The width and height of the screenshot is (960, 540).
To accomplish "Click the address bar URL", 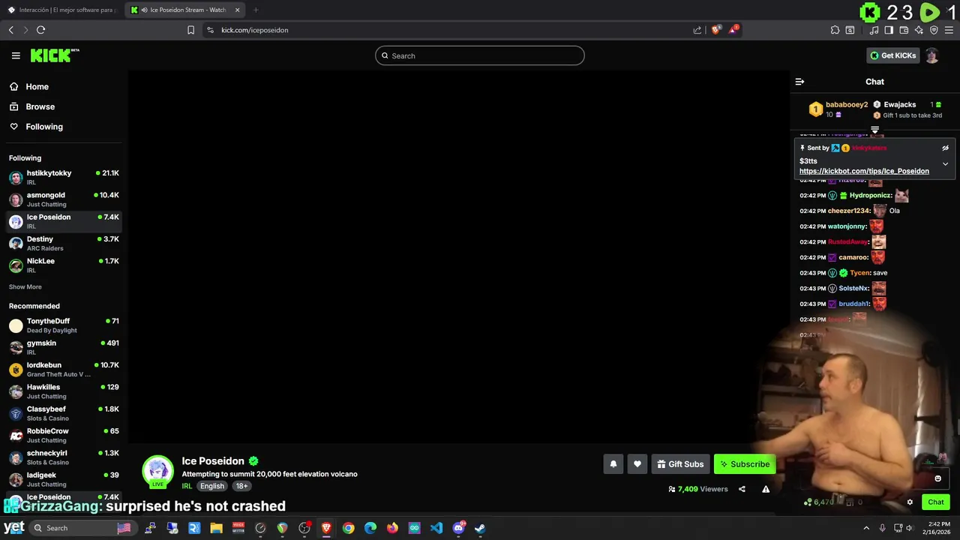I will [x=255, y=30].
